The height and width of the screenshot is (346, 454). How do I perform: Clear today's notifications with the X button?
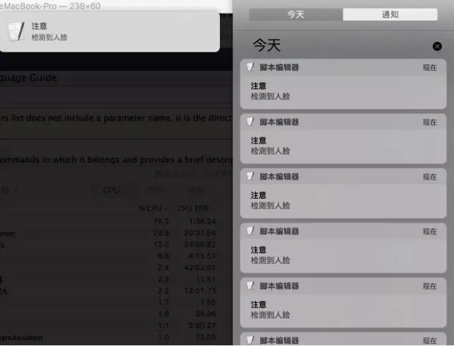[x=437, y=46]
